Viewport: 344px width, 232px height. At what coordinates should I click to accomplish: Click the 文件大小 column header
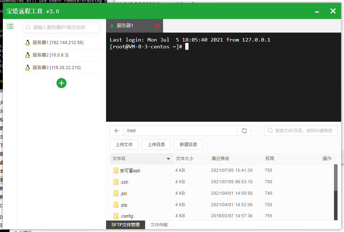(185, 159)
